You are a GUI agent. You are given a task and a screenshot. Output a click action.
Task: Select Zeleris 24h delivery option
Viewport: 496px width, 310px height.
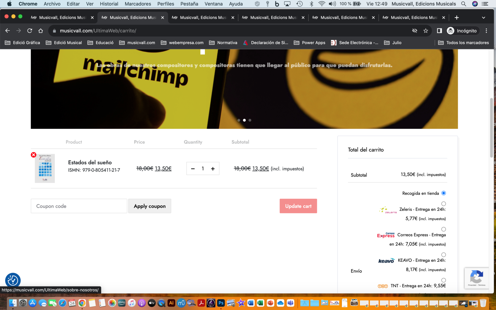pyautogui.click(x=443, y=204)
